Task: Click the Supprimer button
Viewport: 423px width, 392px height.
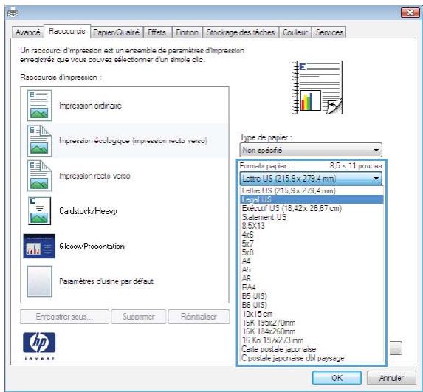Action: click(x=138, y=317)
